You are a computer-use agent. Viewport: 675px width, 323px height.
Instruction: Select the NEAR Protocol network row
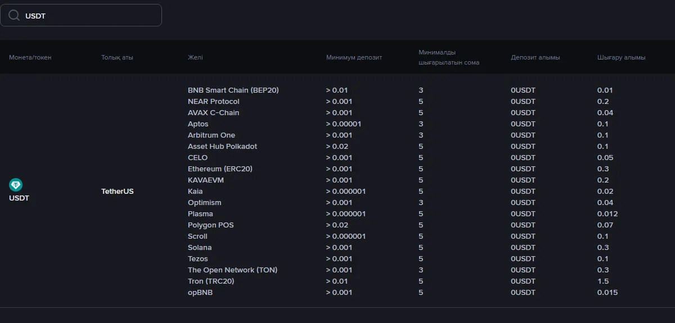214,101
